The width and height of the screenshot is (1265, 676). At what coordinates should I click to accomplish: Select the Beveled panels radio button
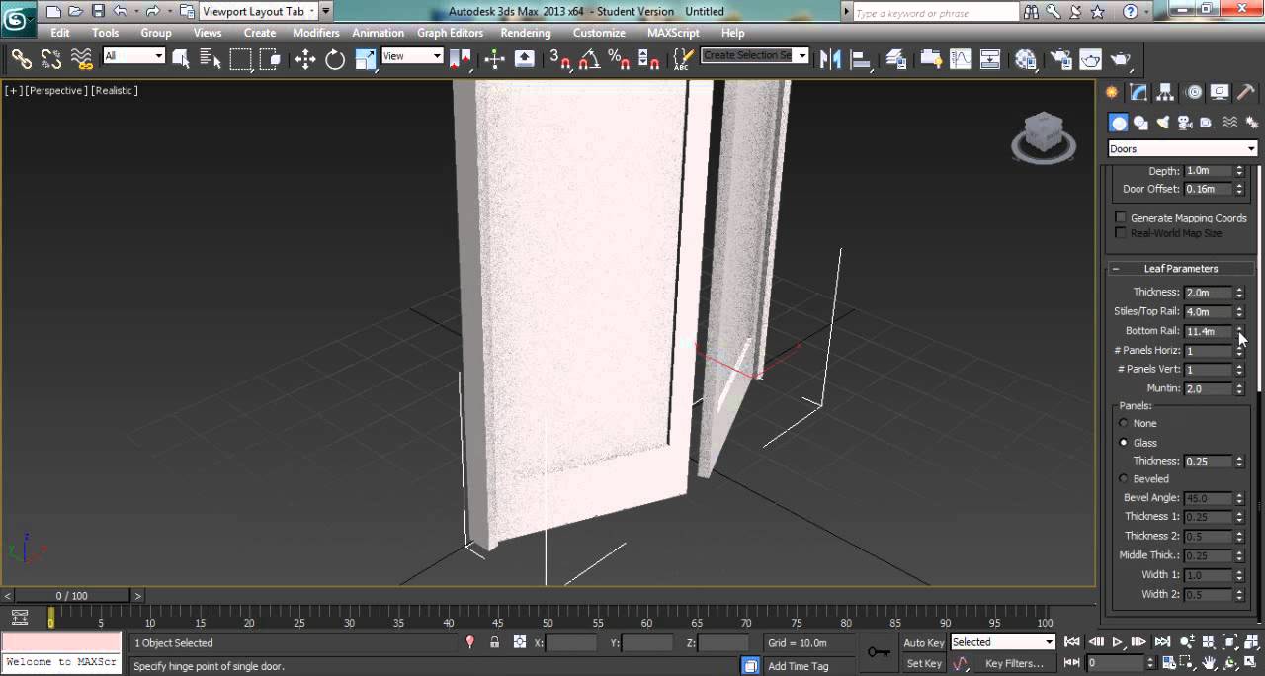coord(1123,479)
